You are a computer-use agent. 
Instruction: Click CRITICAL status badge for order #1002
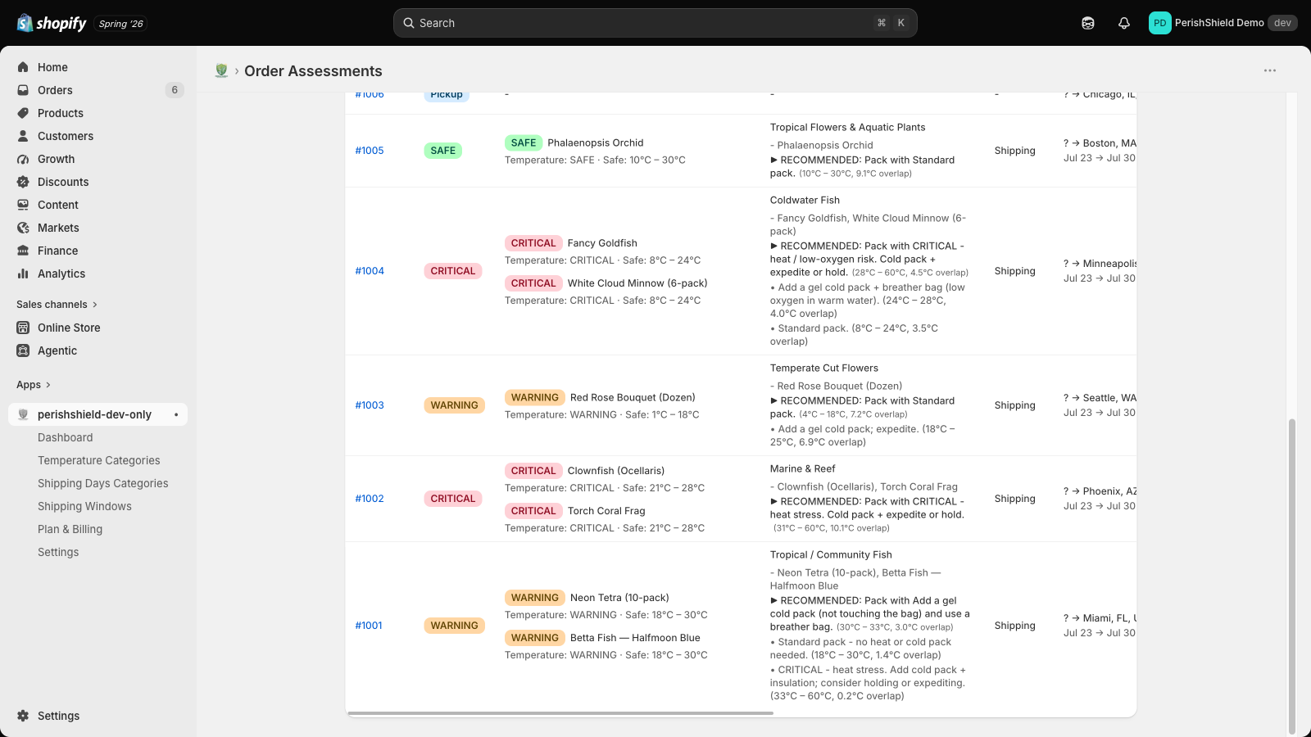(x=453, y=499)
